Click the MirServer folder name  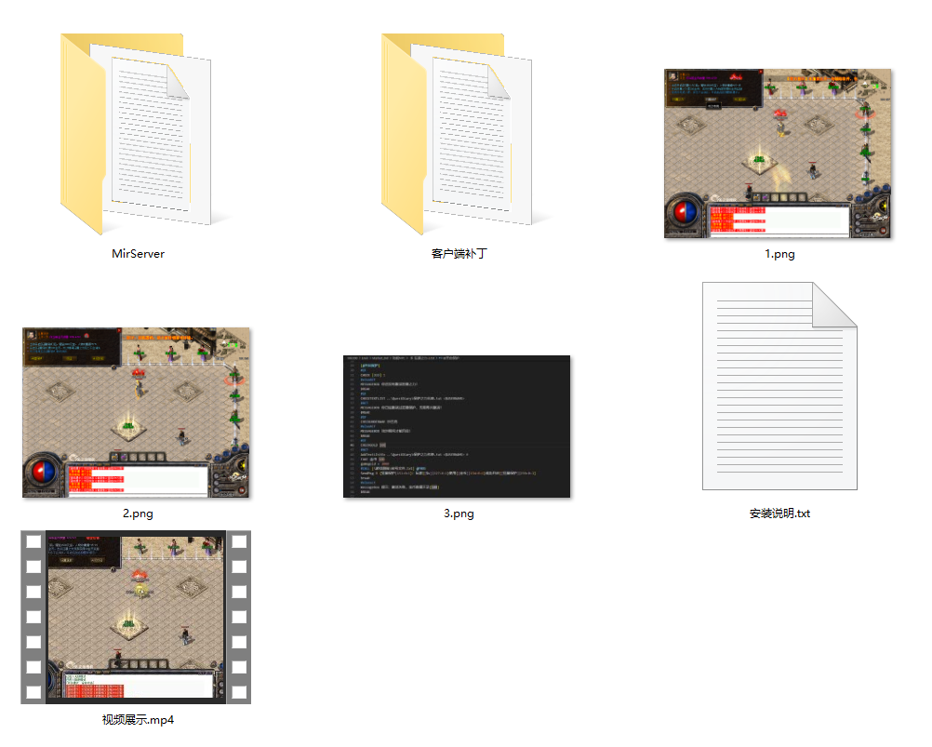pos(138,254)
